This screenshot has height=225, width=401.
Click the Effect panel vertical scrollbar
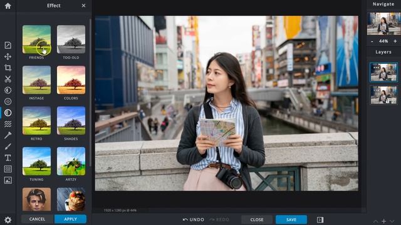pyautogui.click(x=90, y=93)
